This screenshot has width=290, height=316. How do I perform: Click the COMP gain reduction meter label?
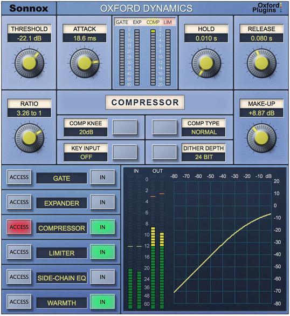tap(153, 22)
